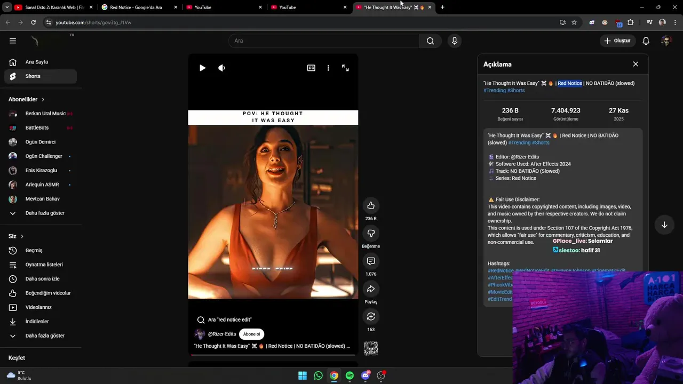Open WhatsApp from taskbar

point(318,375)
